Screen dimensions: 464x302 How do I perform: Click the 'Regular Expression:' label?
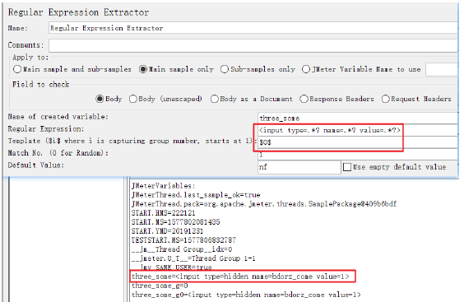46,129
